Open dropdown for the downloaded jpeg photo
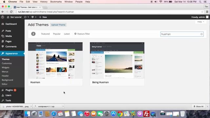Image resolution: width=210 pixels, height=118 pixels. click(31, 106)
